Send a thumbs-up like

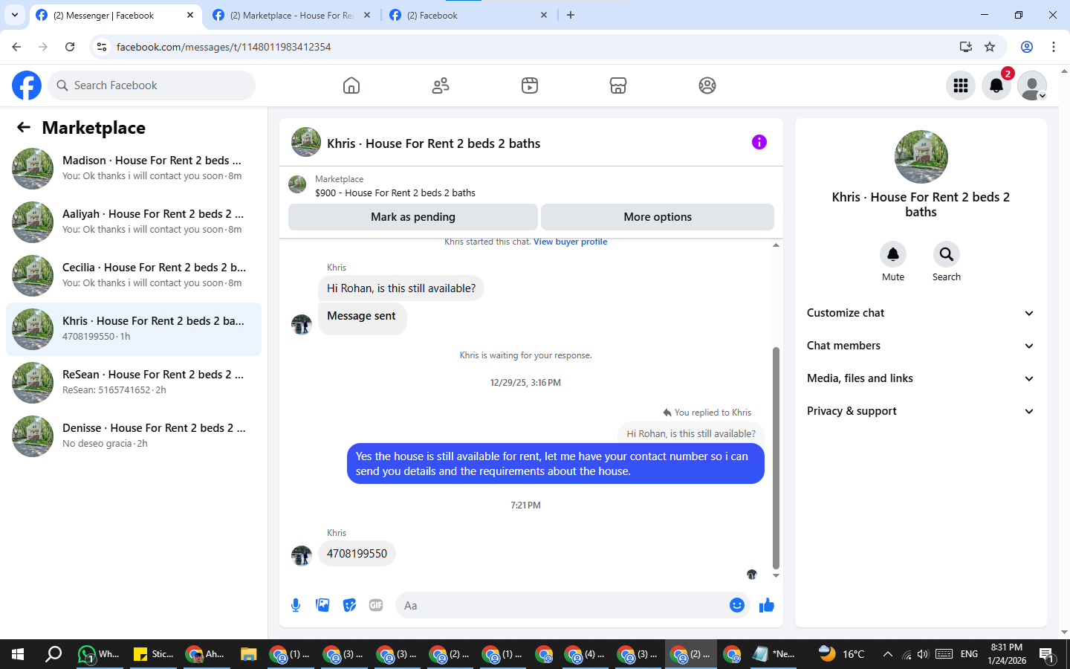[x=767, y=605]
